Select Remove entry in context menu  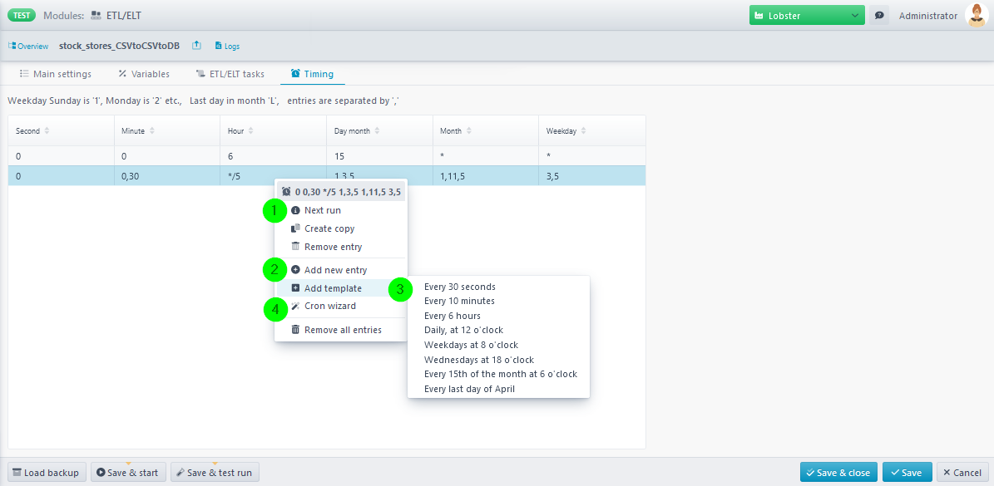coord(340,247)
